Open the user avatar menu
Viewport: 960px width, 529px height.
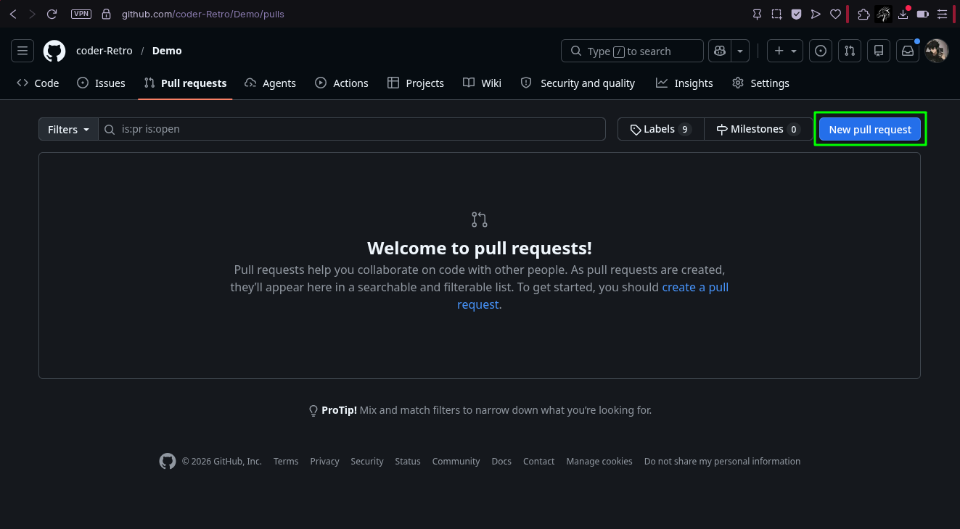point(937,51)
